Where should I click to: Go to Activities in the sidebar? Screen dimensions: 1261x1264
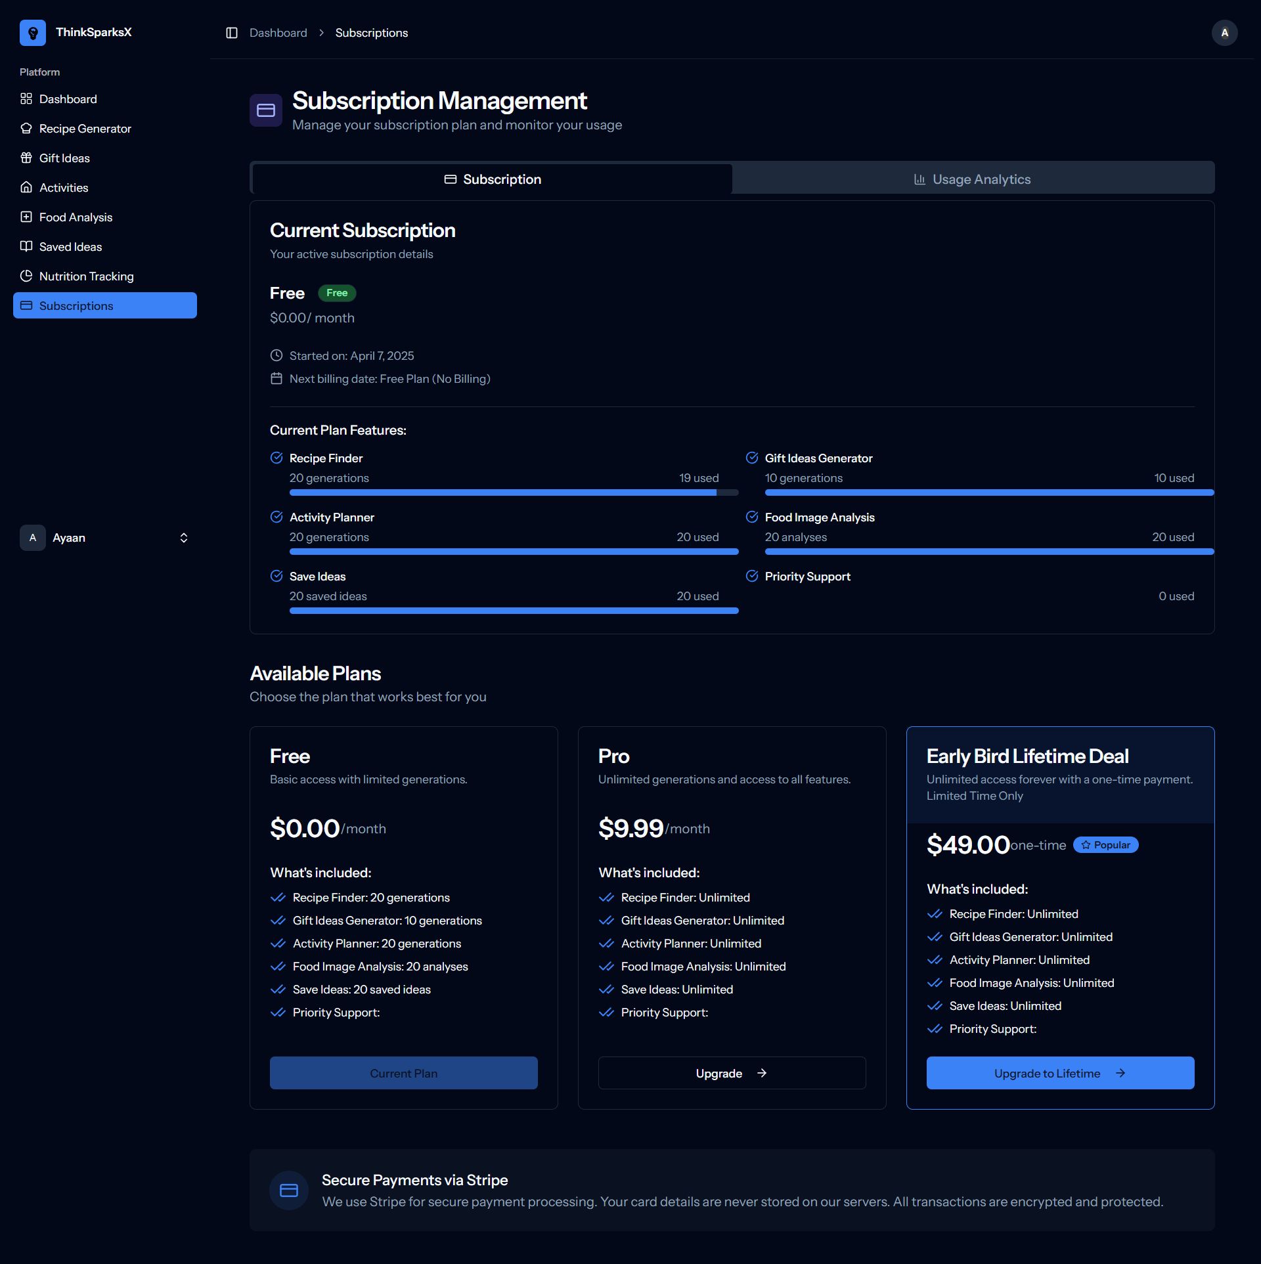[64, 188]
